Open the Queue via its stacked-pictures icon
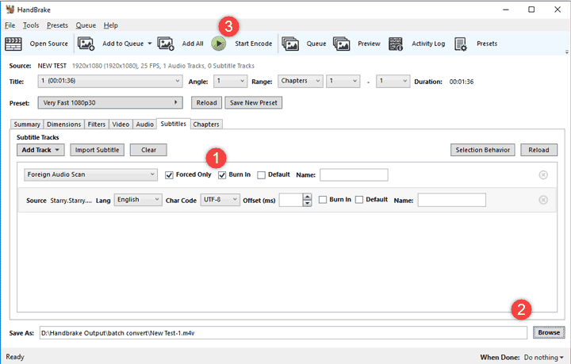The image size is (571, 364). 290,44
